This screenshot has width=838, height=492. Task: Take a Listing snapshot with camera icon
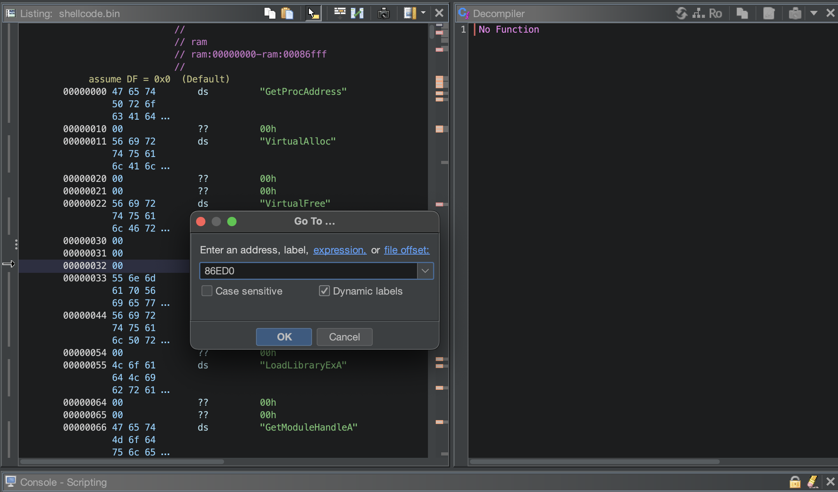tap(384, 13)
